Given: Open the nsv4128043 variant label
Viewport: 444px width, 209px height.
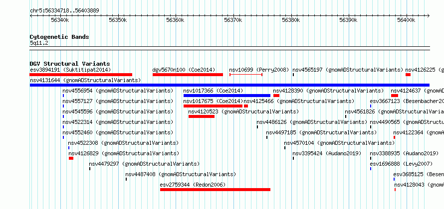Looking at the screenshot, I should coord(419,185).
